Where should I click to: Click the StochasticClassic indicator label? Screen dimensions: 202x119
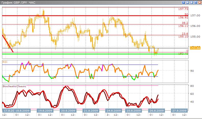point(14,86)
